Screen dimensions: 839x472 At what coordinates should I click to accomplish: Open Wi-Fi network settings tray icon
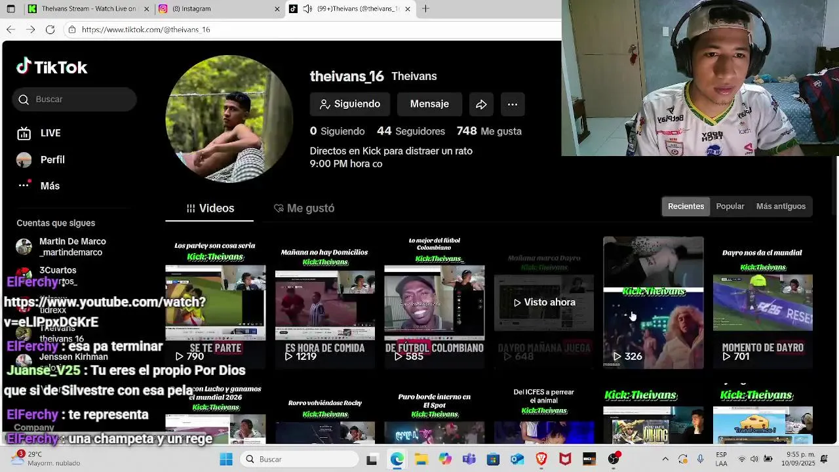[x=742, y=459]
